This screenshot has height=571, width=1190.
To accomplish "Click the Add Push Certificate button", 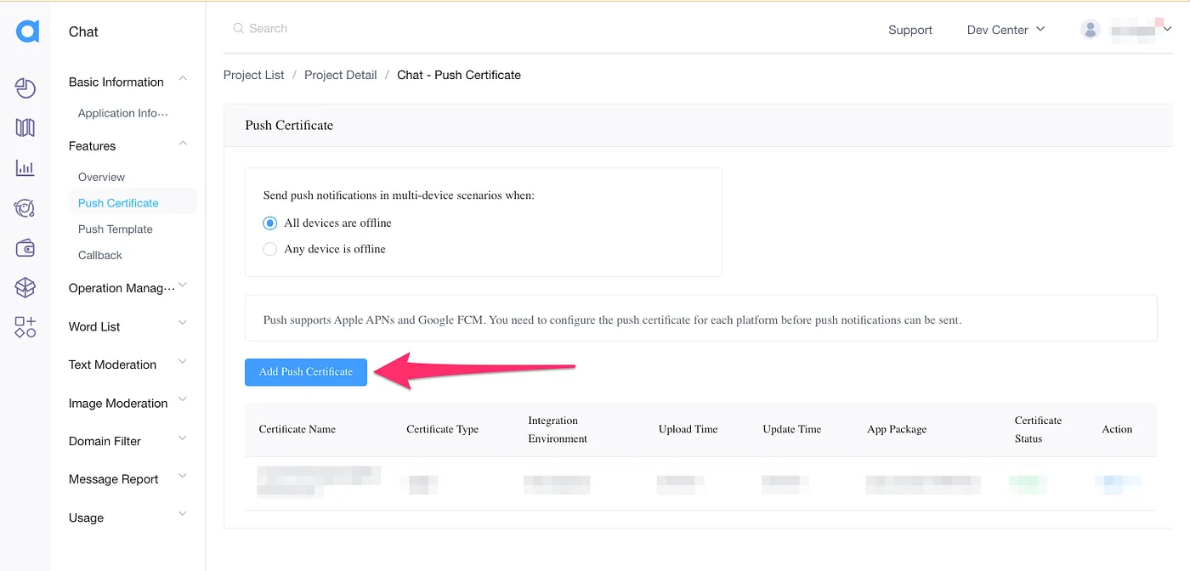I will 306,372.
